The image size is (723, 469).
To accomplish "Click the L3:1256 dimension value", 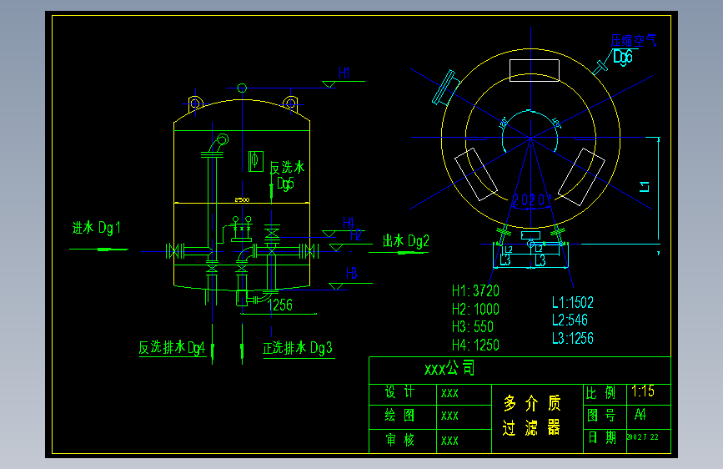I will click(573, 338).
